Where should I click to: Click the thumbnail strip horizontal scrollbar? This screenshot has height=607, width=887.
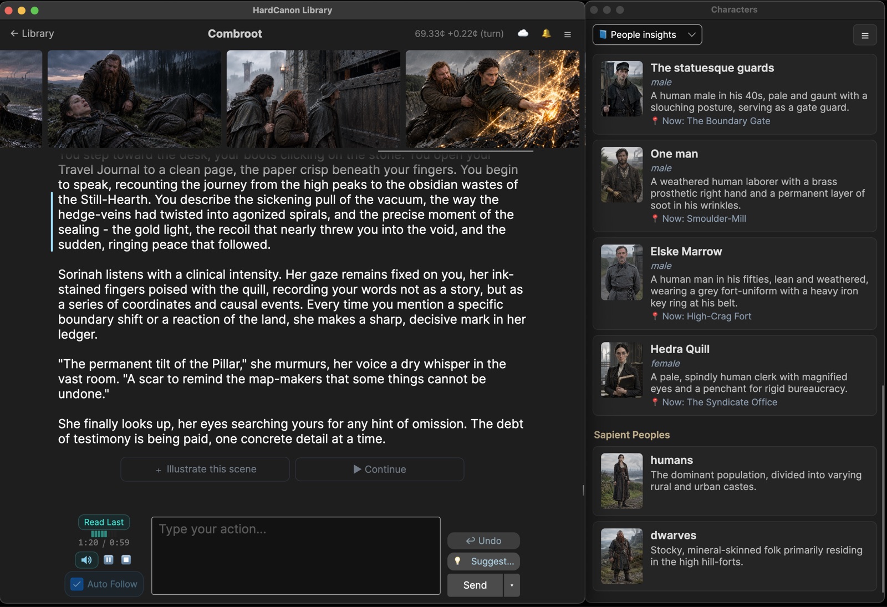click(456, 151)
